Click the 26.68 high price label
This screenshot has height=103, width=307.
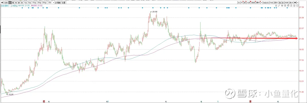coord(155,12)
